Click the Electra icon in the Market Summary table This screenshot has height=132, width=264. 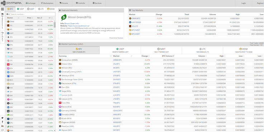click(x=60, y=107)
